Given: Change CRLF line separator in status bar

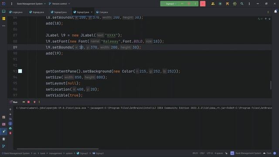Looking at the screenshot, I should click(202, 153).
